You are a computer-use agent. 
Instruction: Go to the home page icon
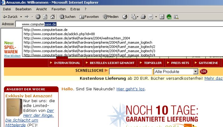52,17
